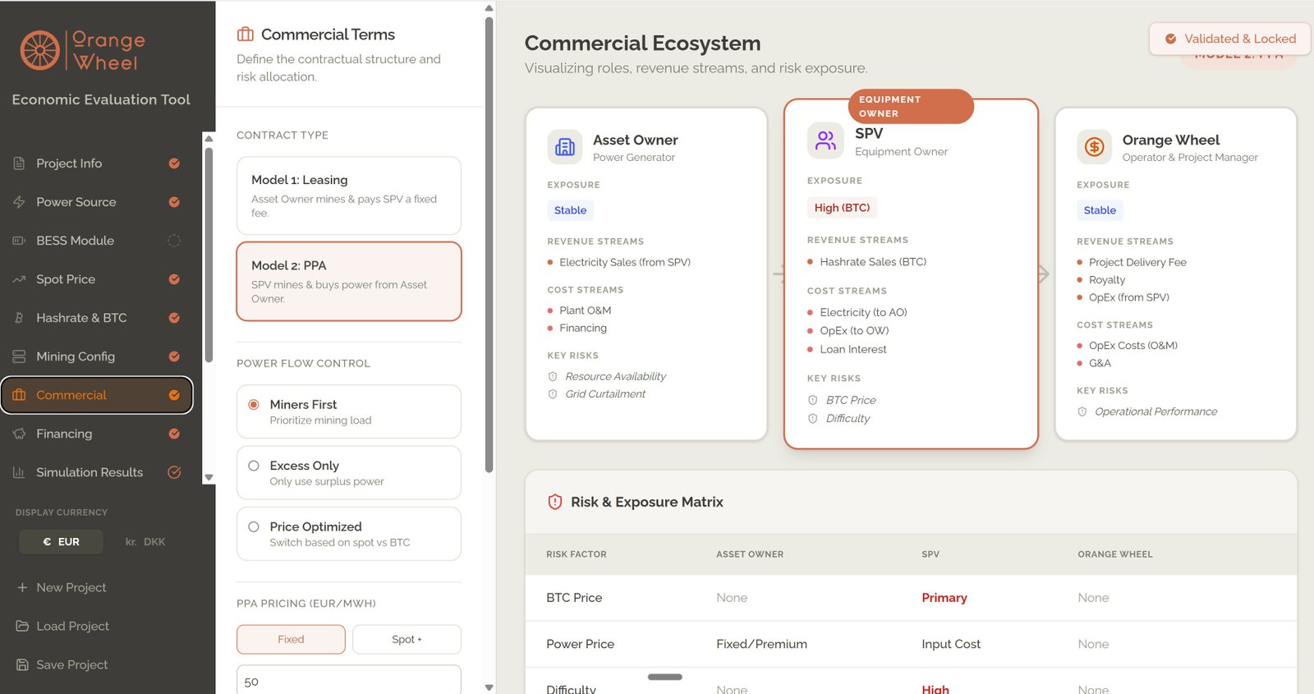
Task: Open the Mining Config section
Action: coord(97,356)
